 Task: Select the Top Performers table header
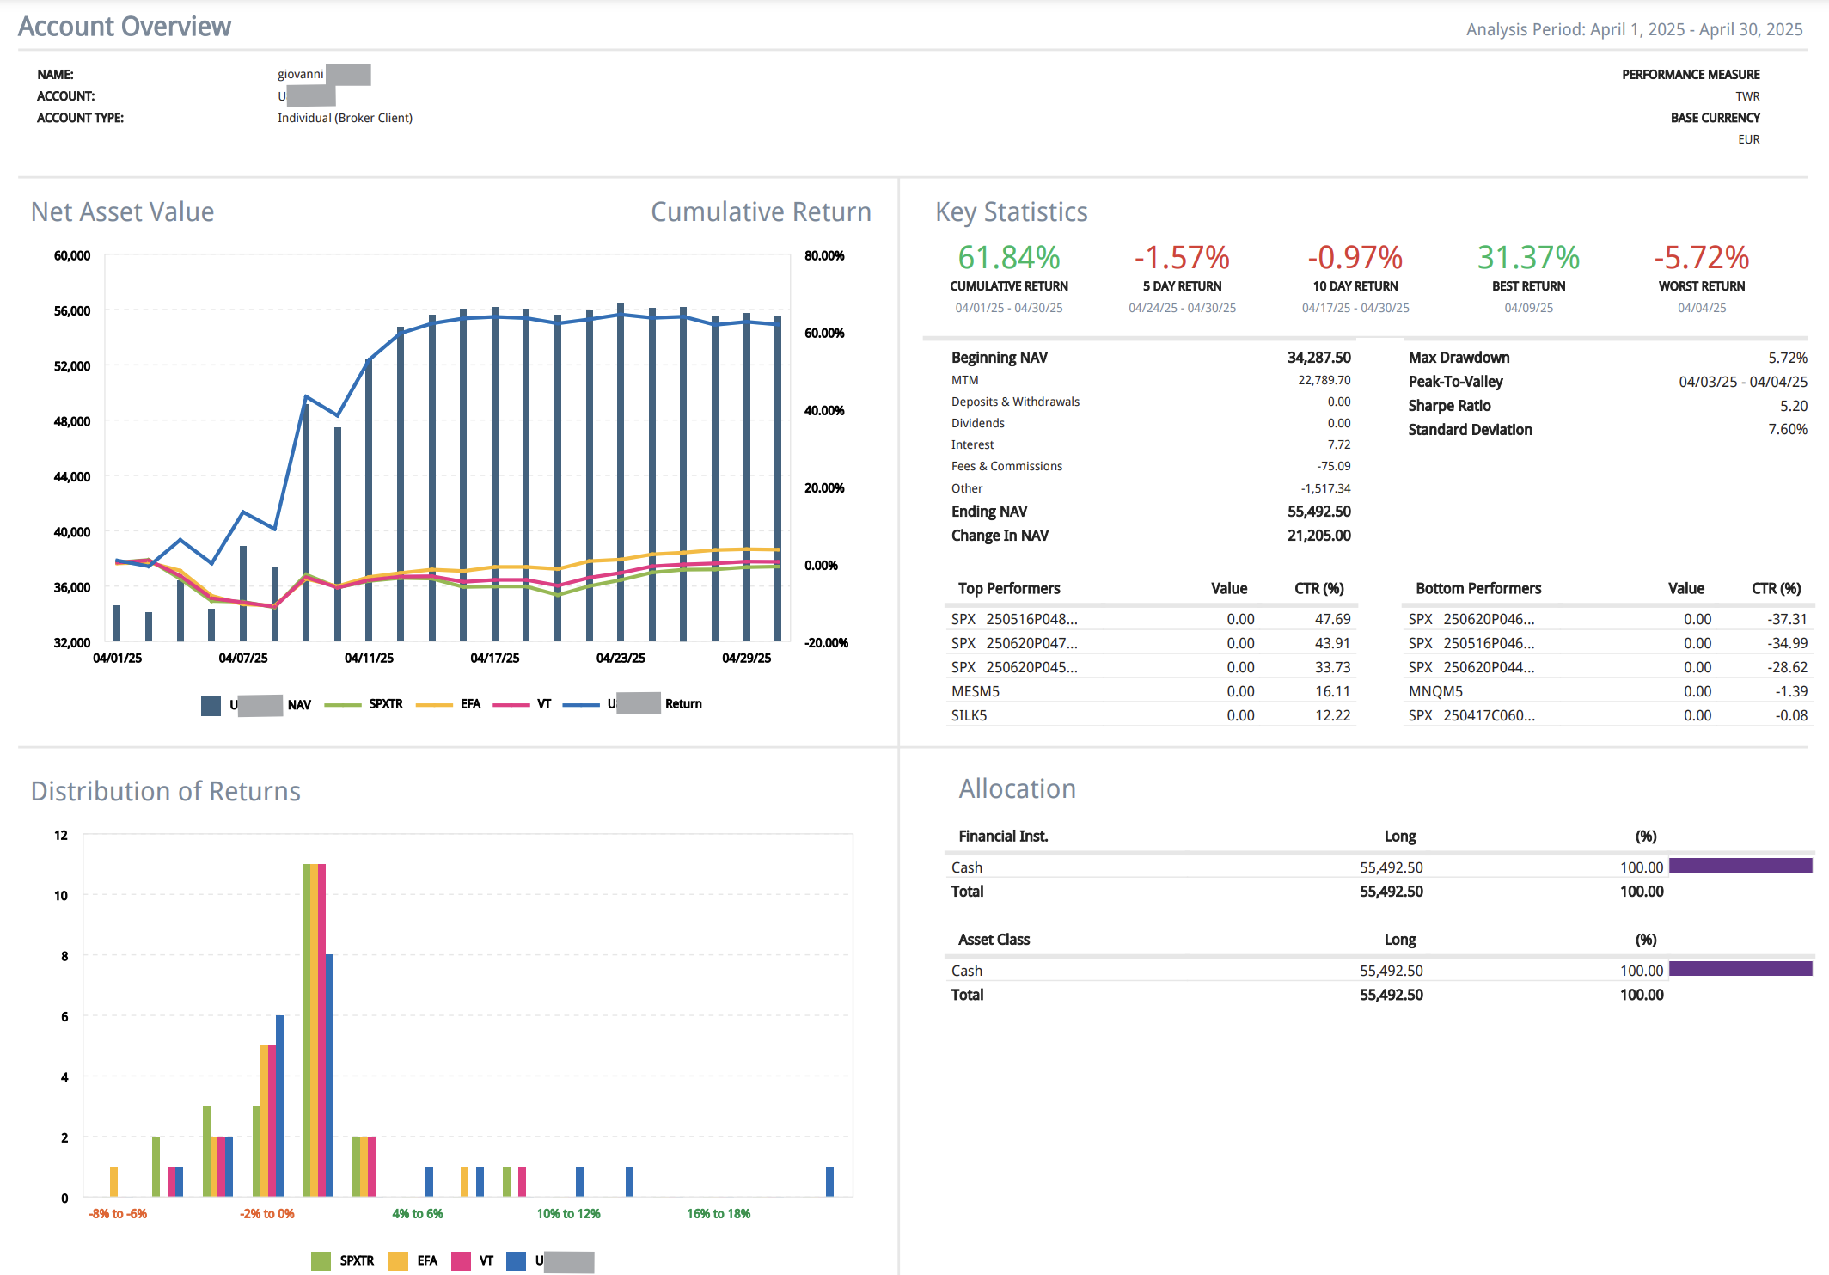coord(1008,588)
